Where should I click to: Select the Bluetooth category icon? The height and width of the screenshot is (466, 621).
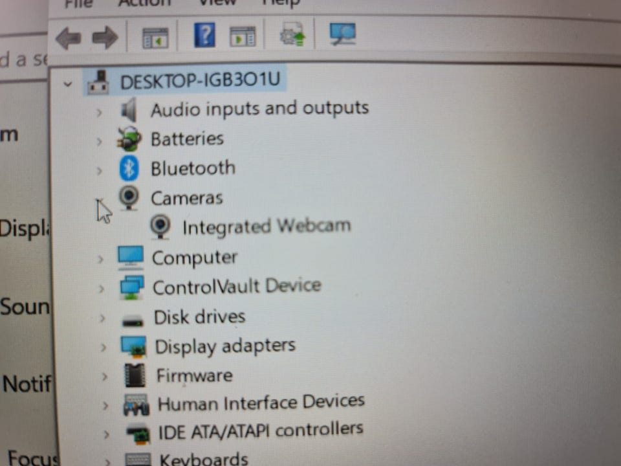pos(129,168)
